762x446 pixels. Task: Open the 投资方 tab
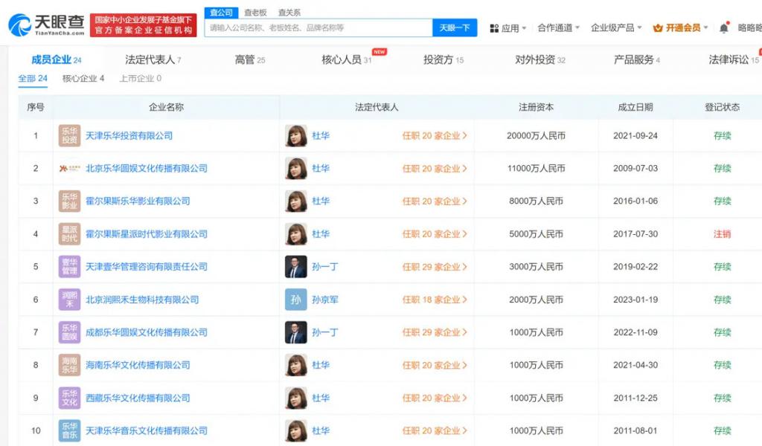pyautogui.click(x=444, y=59)
